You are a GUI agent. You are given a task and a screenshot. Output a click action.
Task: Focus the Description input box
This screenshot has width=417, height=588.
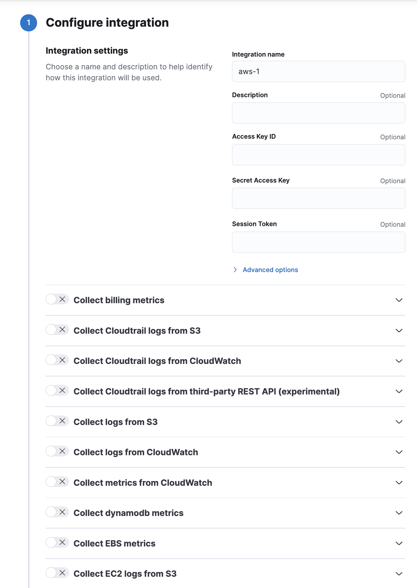(319, 113)
